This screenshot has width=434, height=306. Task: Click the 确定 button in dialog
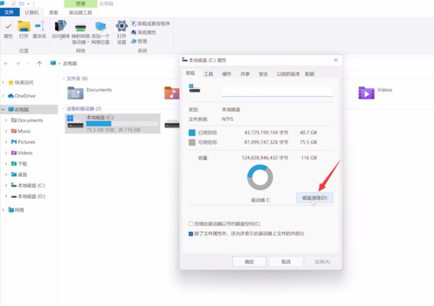point(249,262)
